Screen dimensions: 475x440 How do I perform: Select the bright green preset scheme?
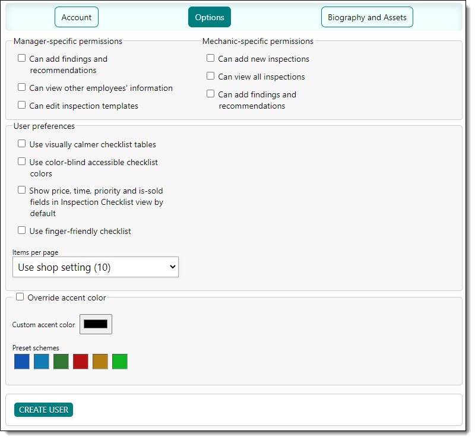tap(120, 362)
